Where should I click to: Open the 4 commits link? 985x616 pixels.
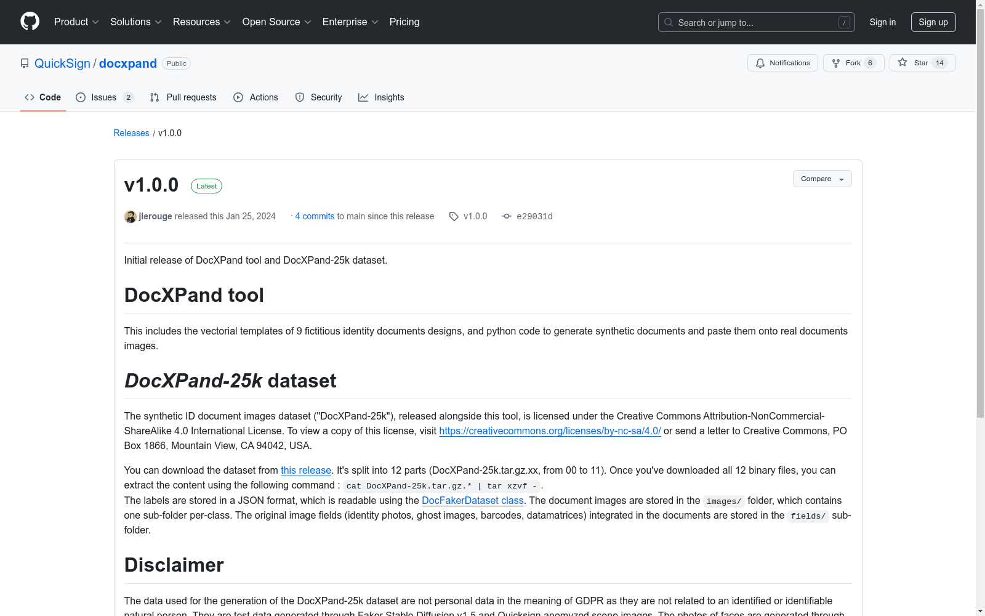point(315,216)
